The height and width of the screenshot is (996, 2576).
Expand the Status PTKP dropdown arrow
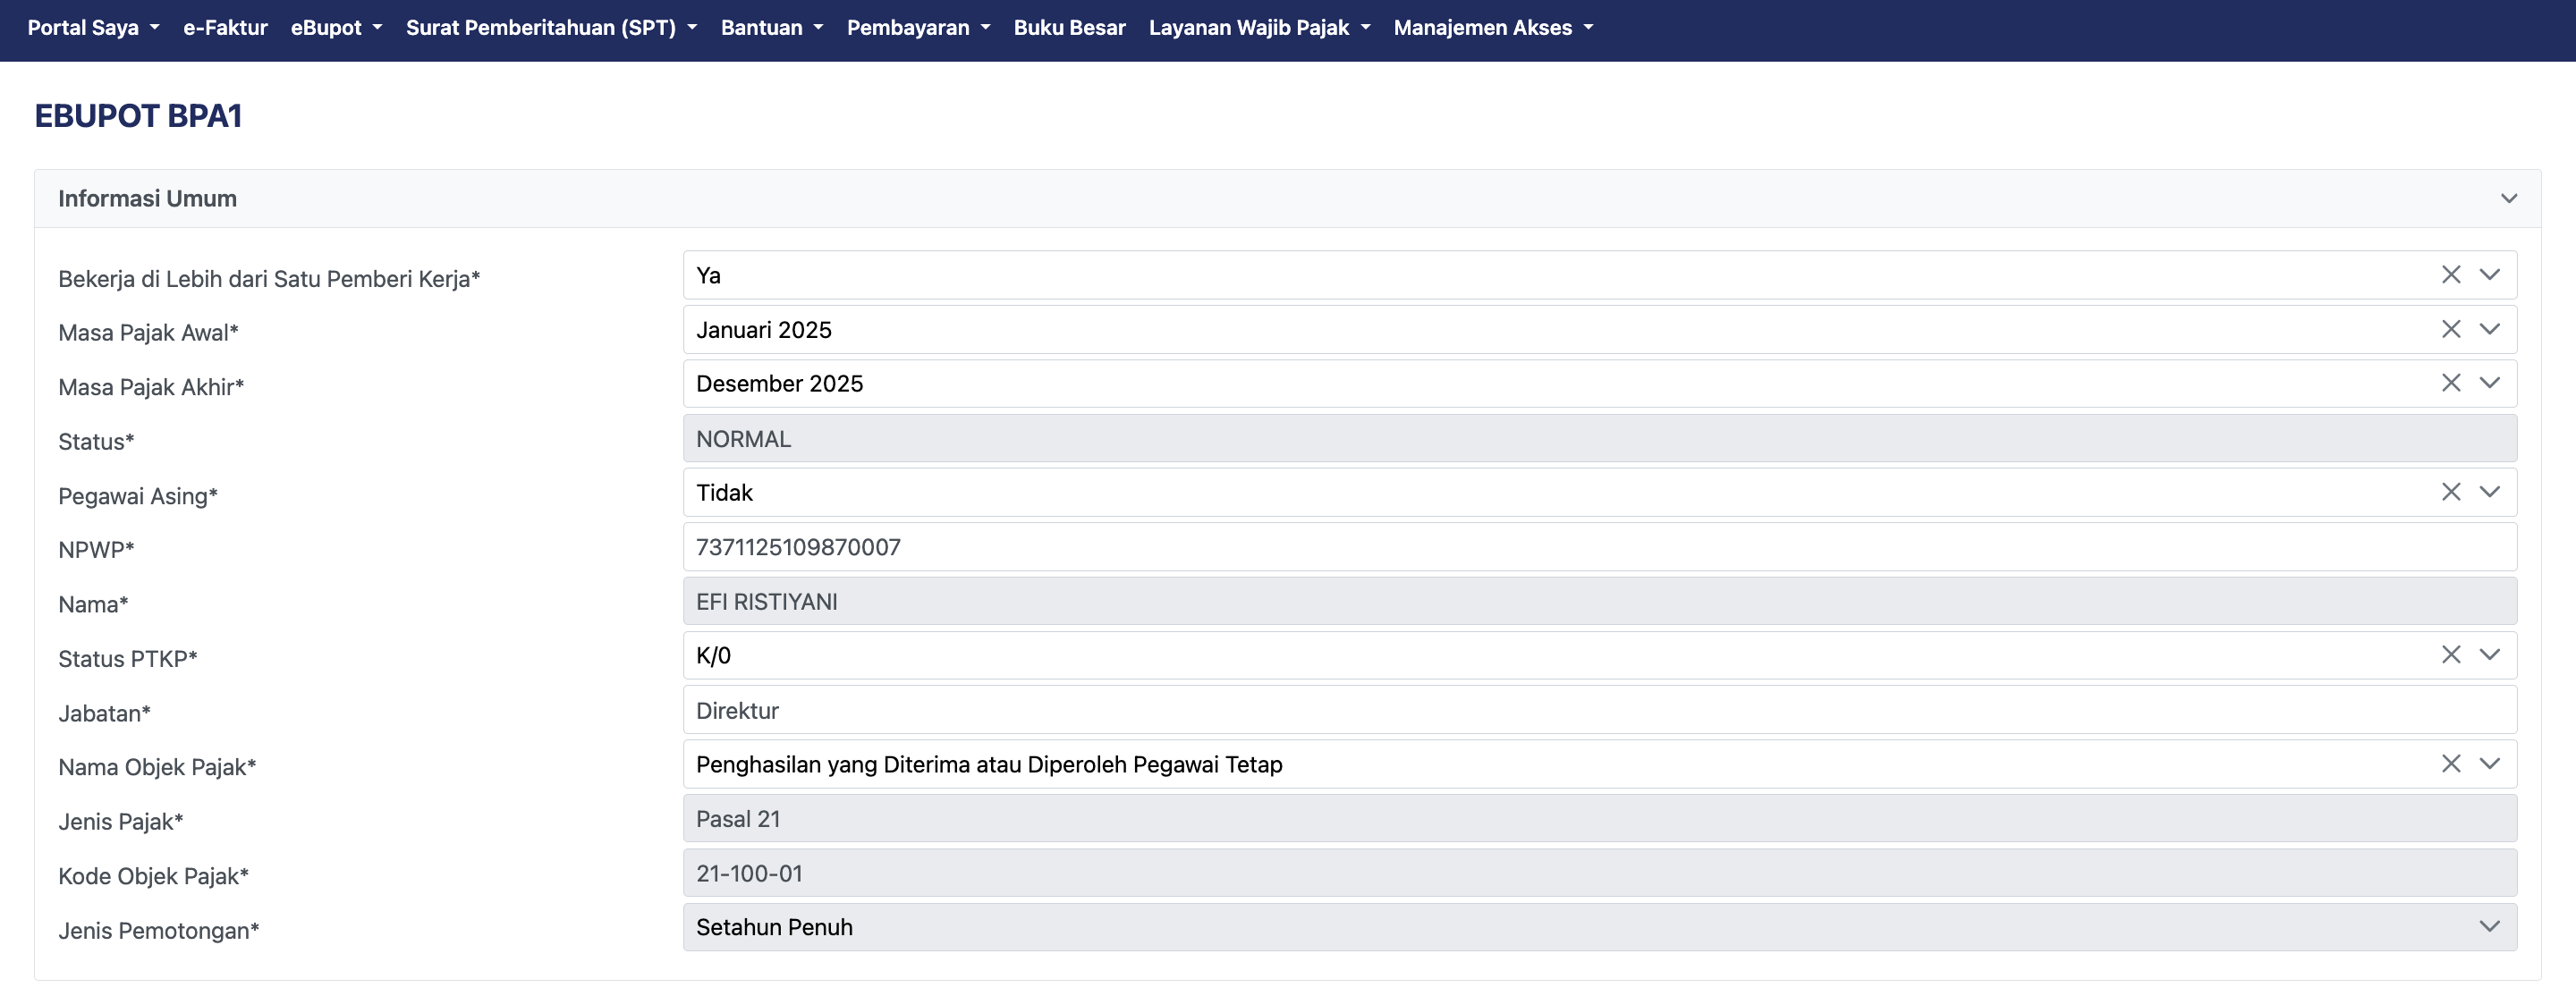[2489, 655]
